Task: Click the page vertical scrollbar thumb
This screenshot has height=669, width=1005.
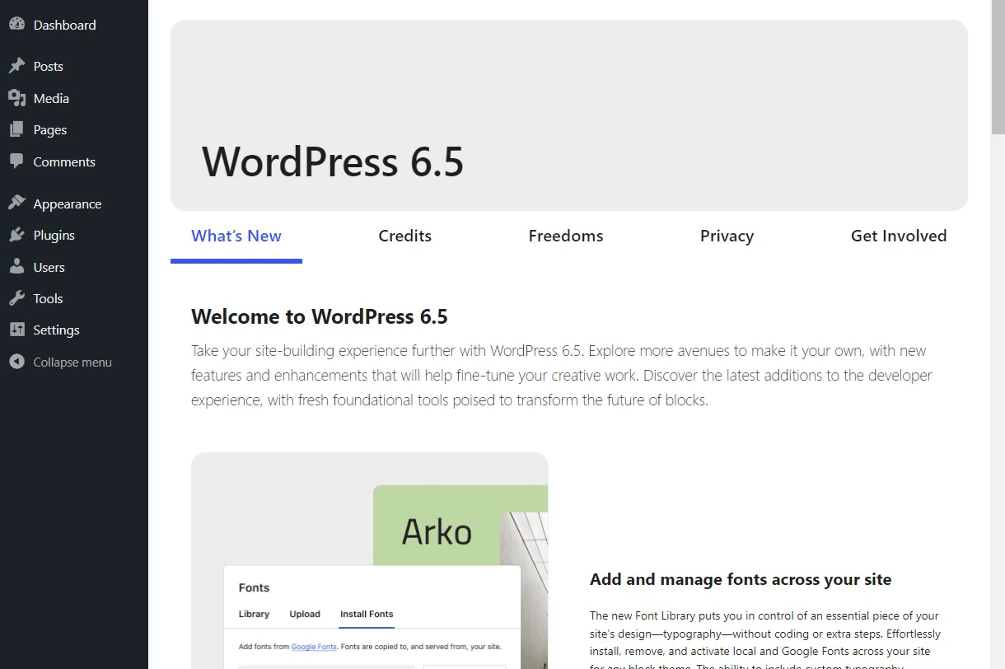Action: click(998, 67)
